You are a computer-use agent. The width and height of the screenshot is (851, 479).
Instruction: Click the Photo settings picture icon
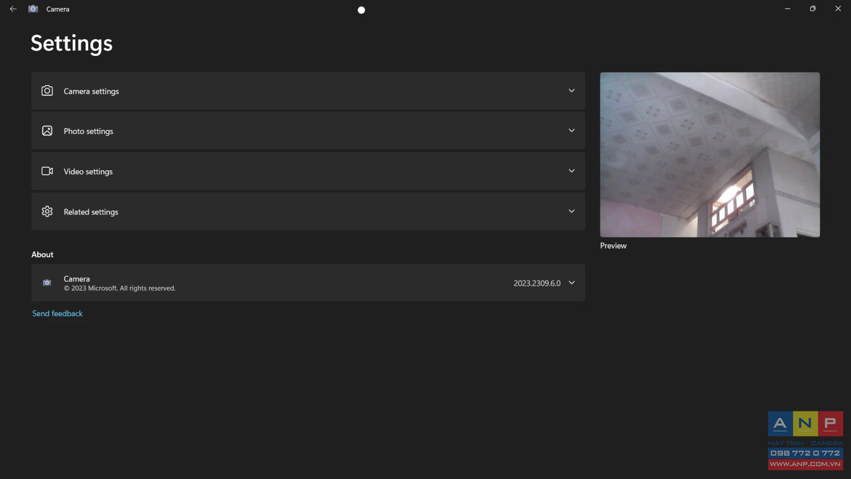[47, 131]
